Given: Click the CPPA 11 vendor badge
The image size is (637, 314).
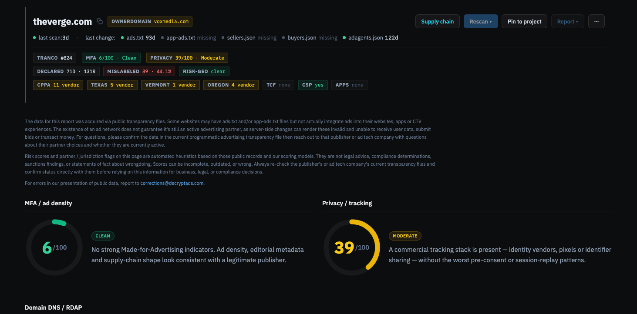Looking at the screenshot, I should click(58, 85).
